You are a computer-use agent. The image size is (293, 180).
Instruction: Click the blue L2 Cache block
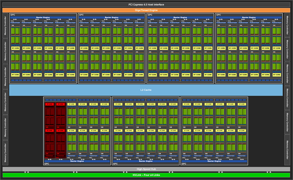[x=146, y=90]
